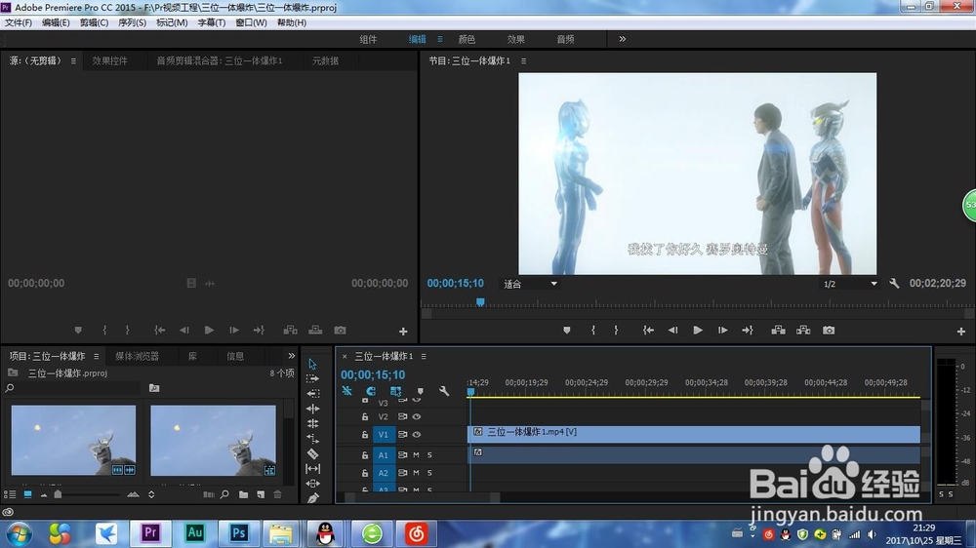
Task: Open 编辑 workspace menu icon
Action: (440, 39)
